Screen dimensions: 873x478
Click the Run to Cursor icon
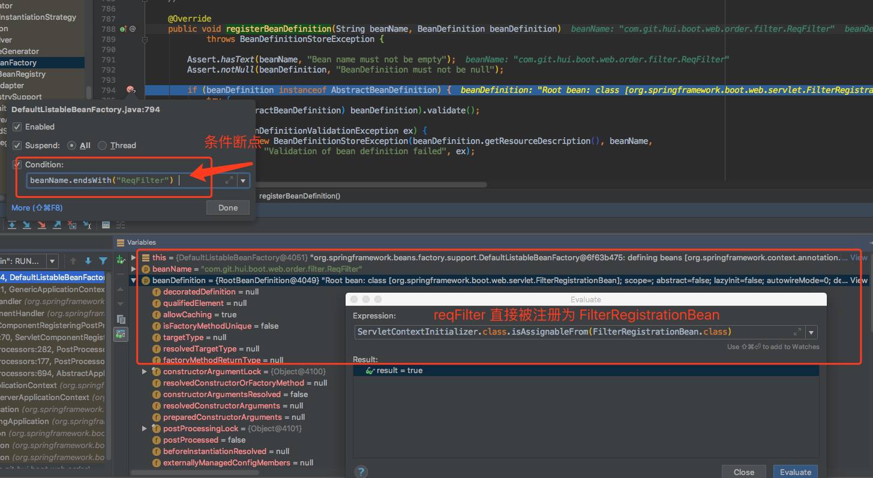pyautogui.click(x=88, y=226)
